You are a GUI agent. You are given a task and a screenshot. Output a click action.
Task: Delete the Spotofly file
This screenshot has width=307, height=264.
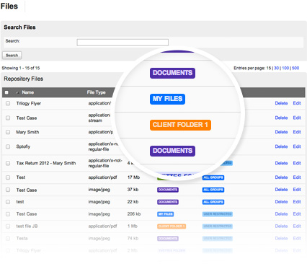pos(281,146)
